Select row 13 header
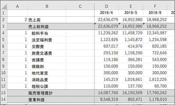 pos(3,93)
